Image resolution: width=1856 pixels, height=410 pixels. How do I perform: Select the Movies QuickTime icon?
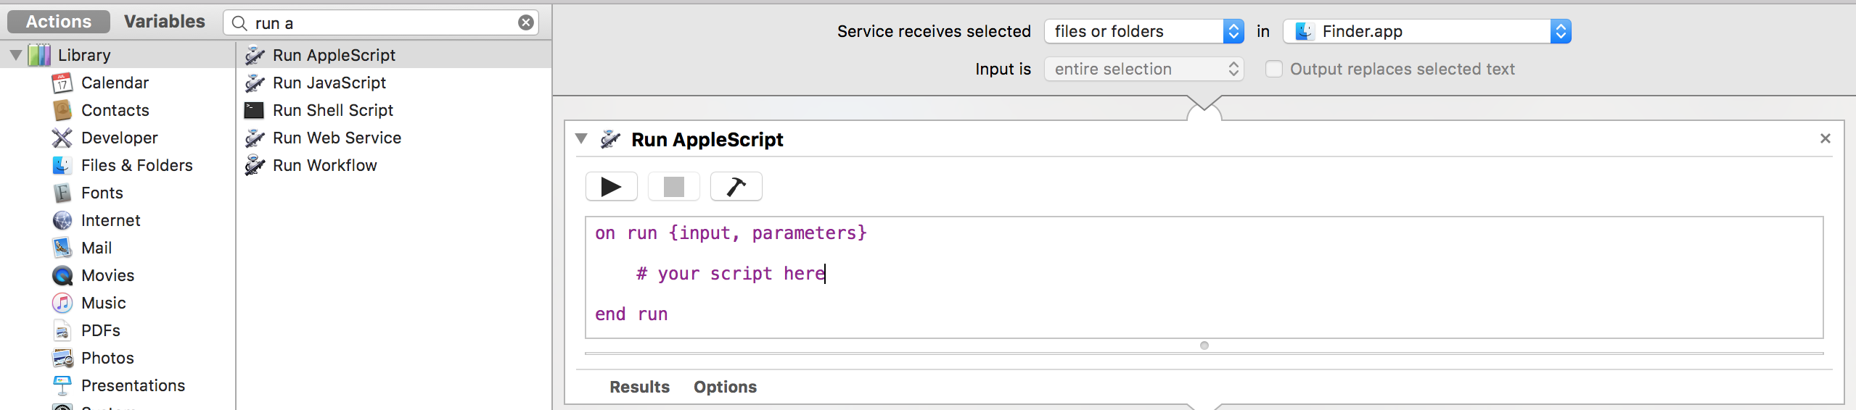tap(62, 275)
